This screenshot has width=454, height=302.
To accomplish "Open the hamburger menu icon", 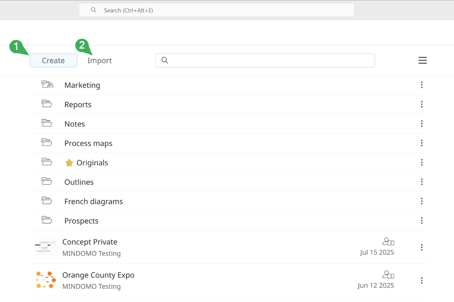I will pyautogui.click(x=422, y=60).
